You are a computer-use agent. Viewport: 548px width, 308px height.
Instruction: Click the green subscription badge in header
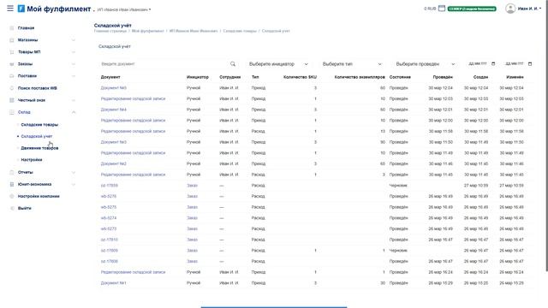pos(472,9)
